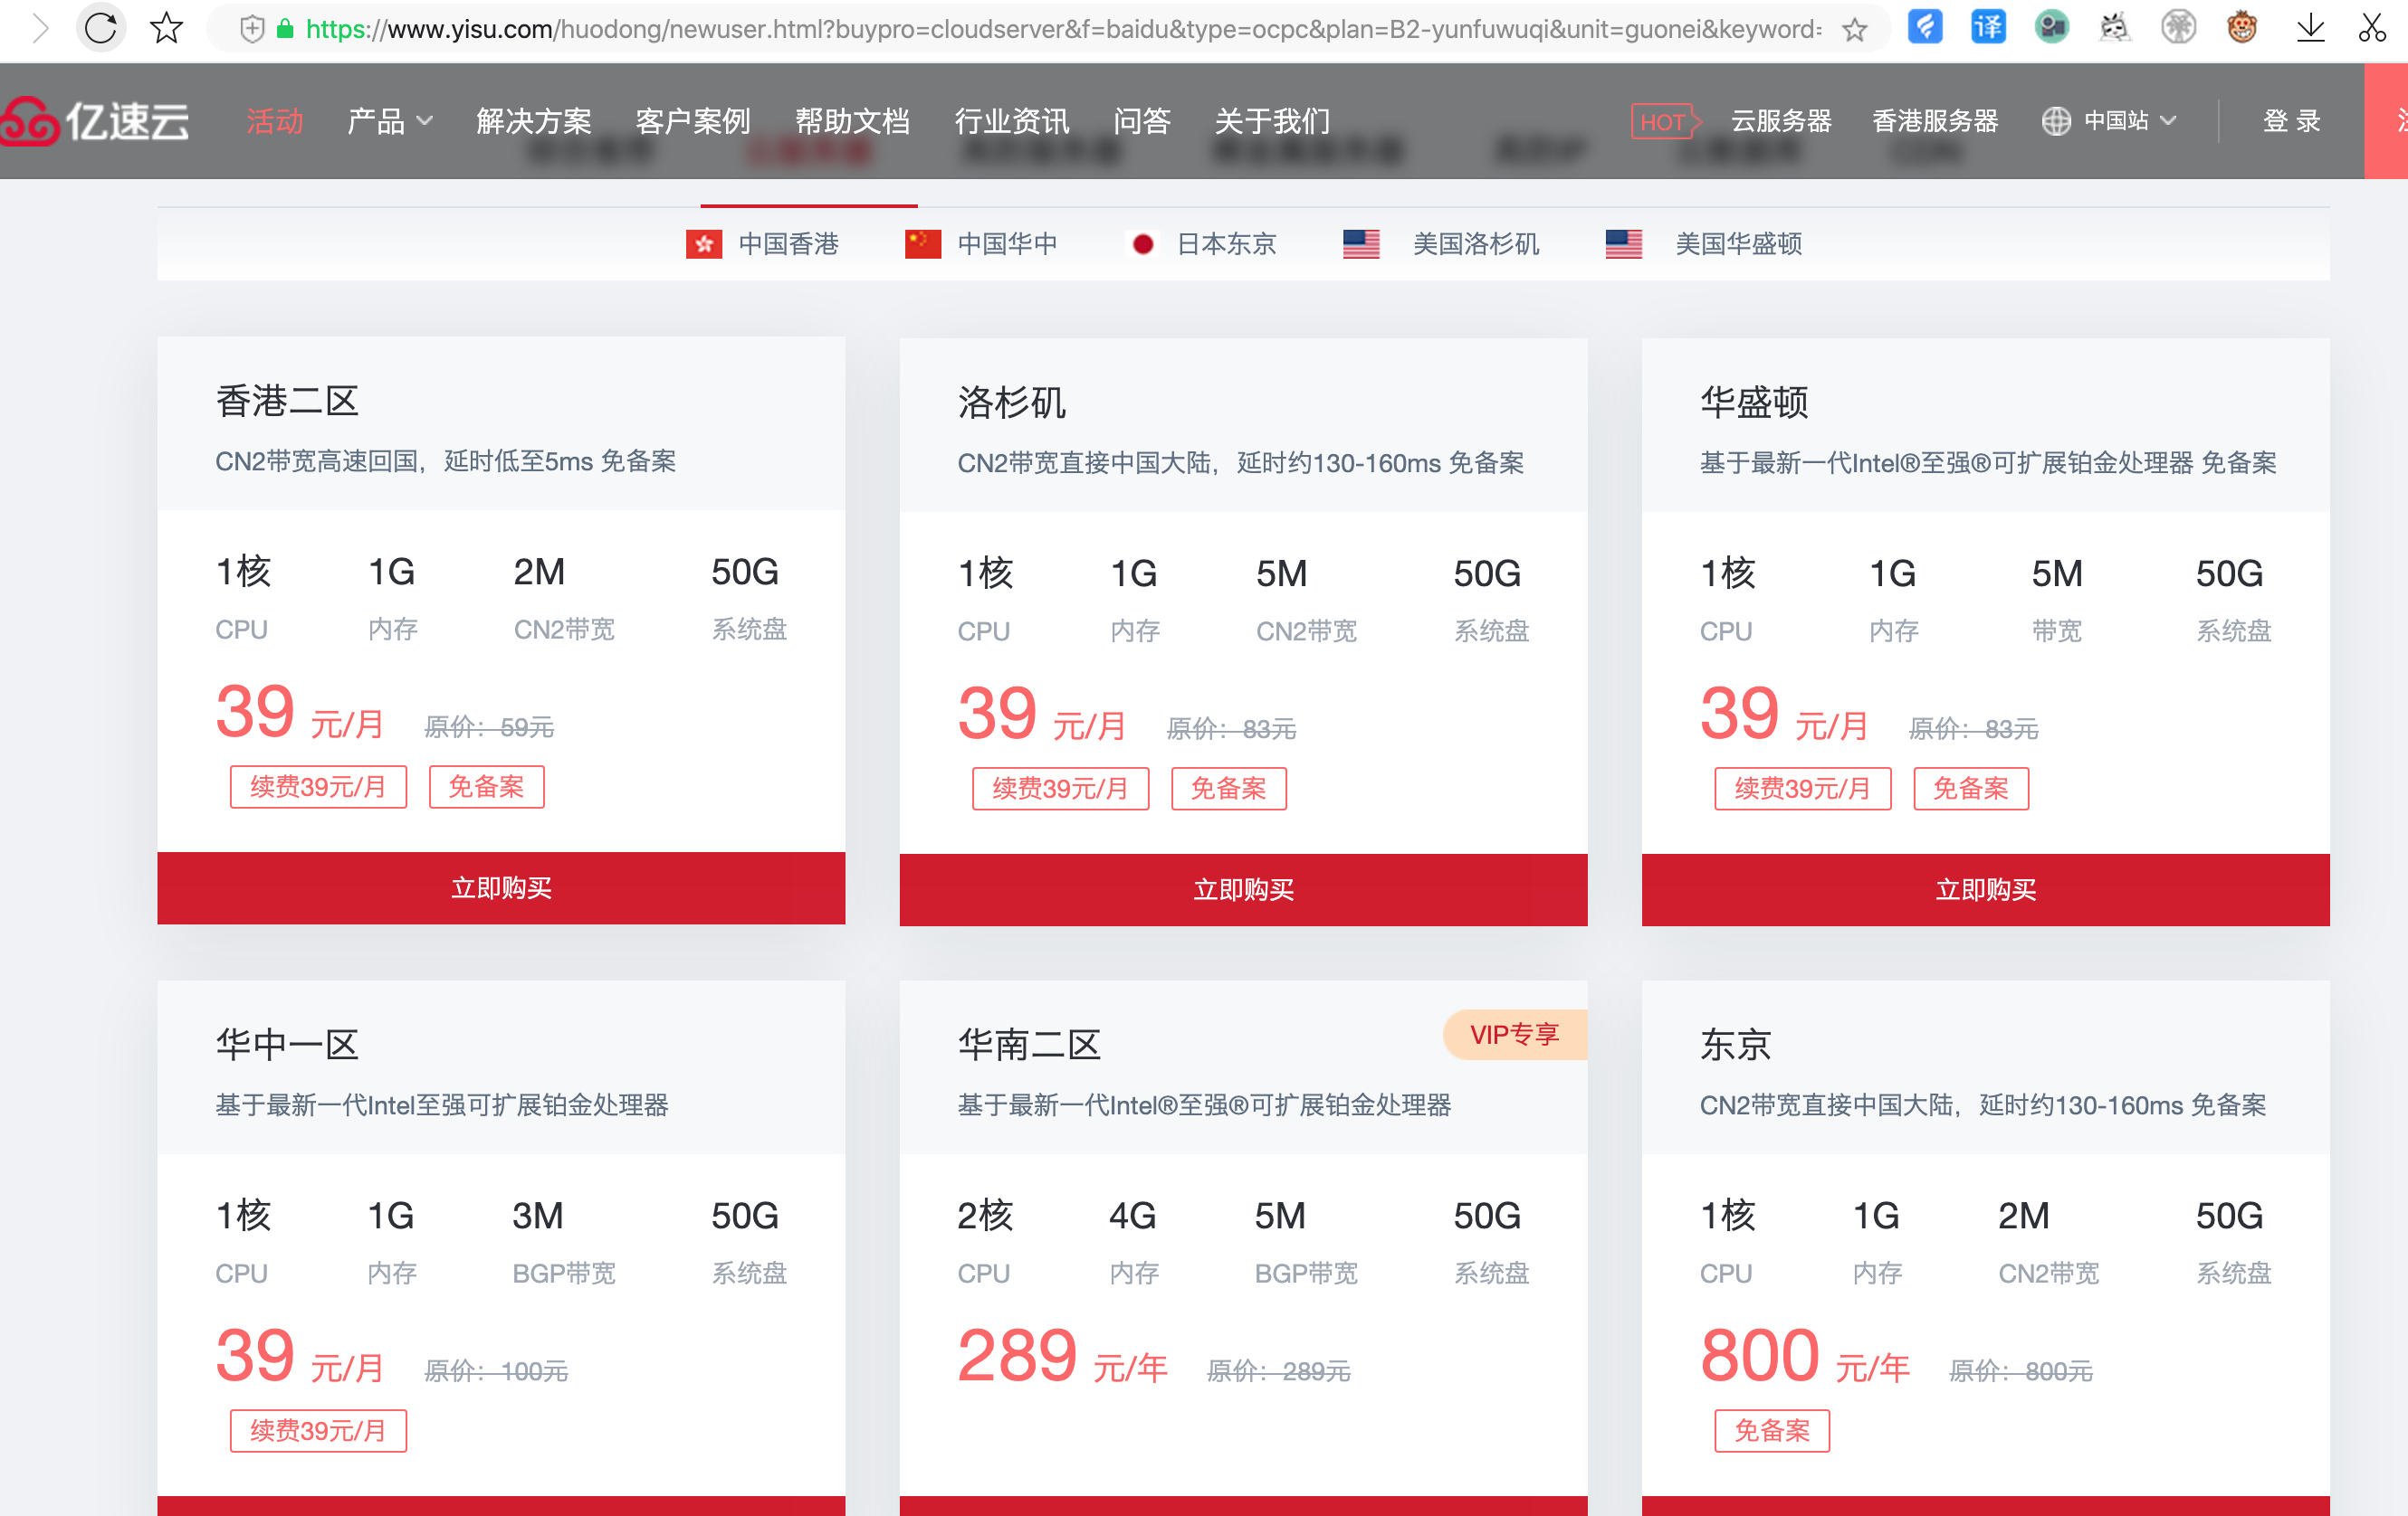This screenshot has width=2408, height=1516.
Task: Open the monkey extension icon
Action: point(2242,26)
